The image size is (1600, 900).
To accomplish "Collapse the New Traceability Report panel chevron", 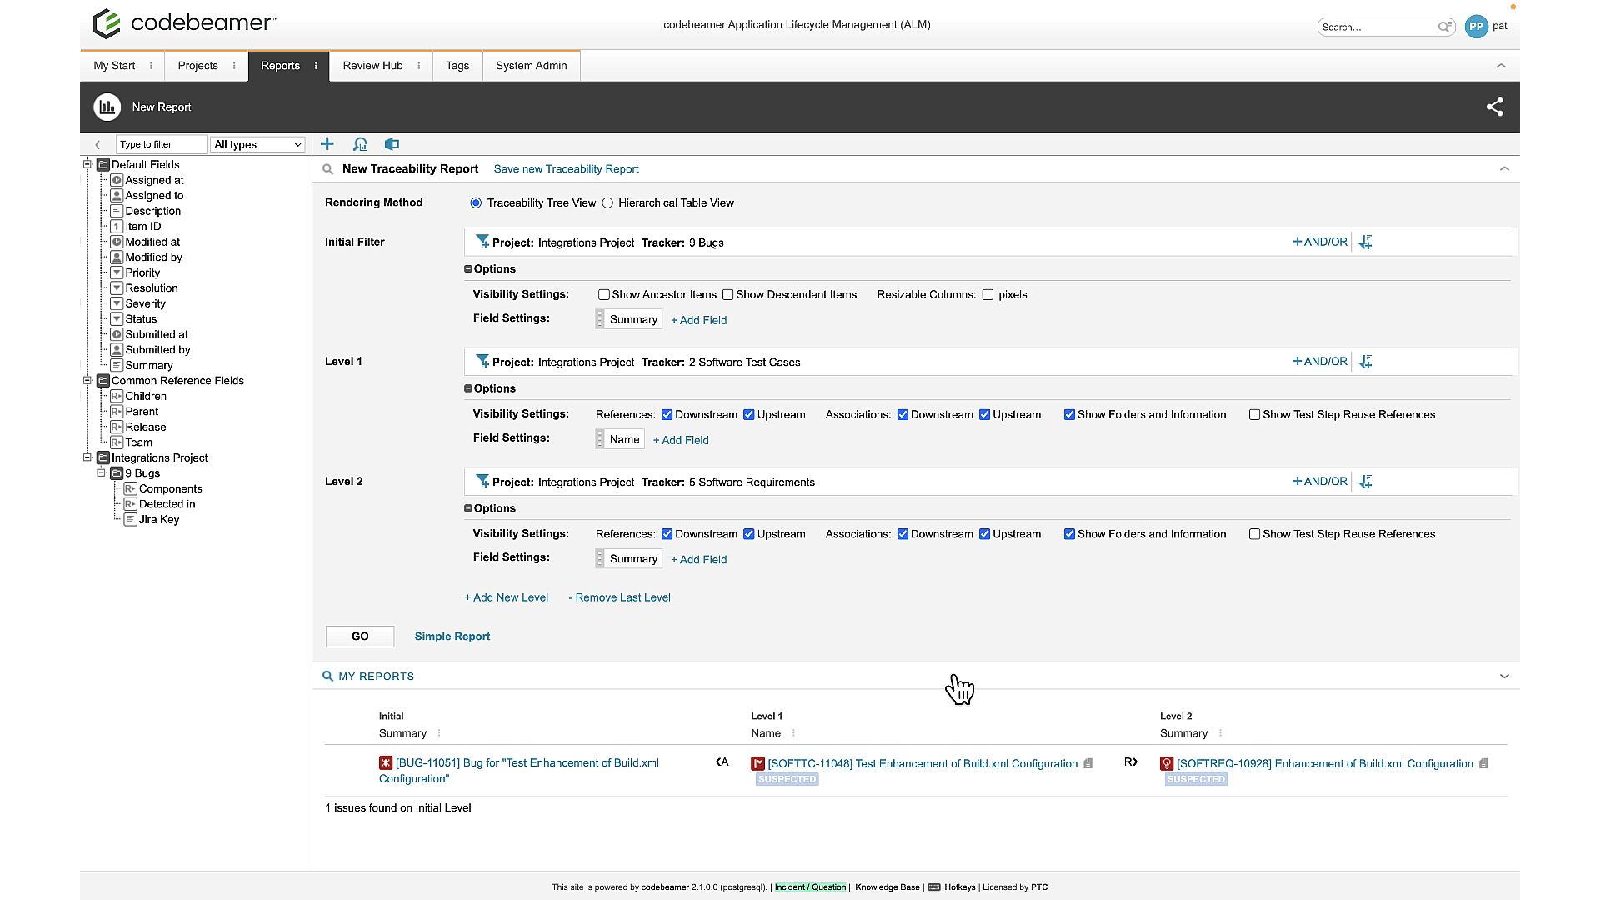I will [1504, 168].
